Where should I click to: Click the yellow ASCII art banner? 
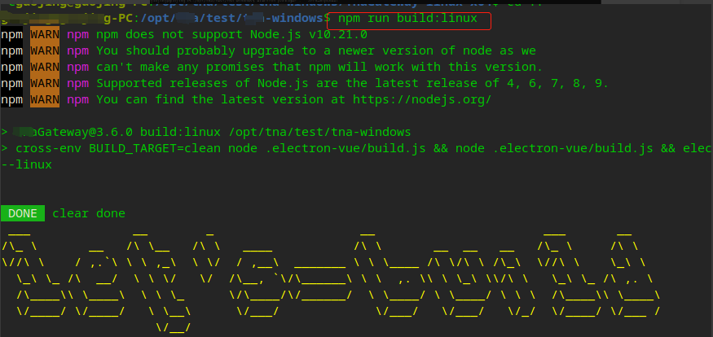tap(331, 282)
